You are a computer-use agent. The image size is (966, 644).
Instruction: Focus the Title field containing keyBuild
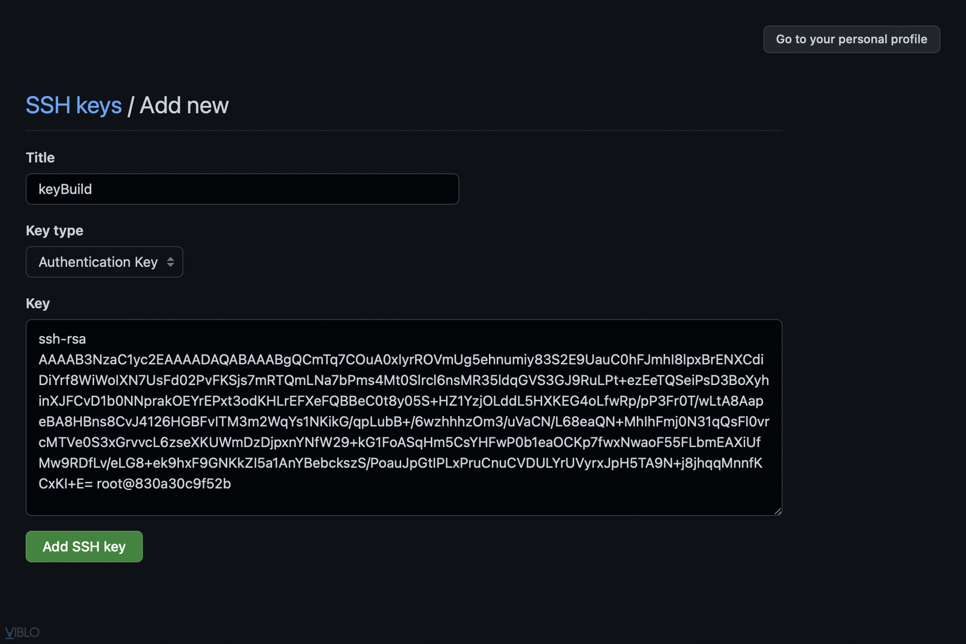tap(242, 189)
